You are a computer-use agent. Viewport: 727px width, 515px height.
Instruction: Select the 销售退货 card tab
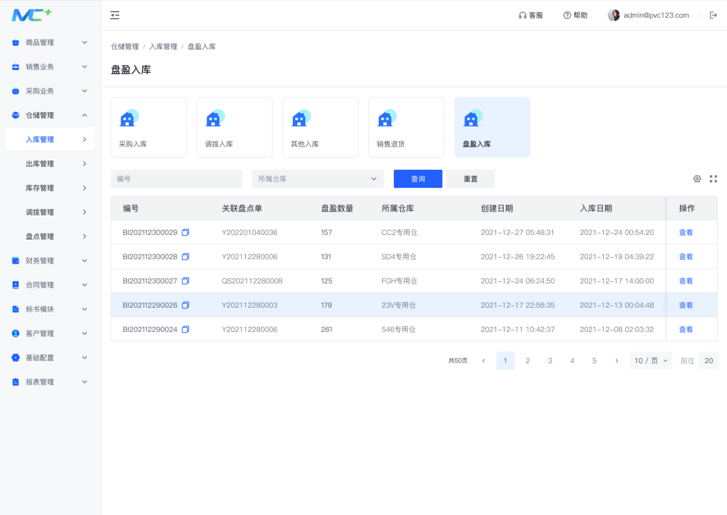click(406, 127)
